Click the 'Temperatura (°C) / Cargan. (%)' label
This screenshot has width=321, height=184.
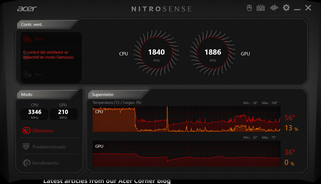(x=117, y=102)
